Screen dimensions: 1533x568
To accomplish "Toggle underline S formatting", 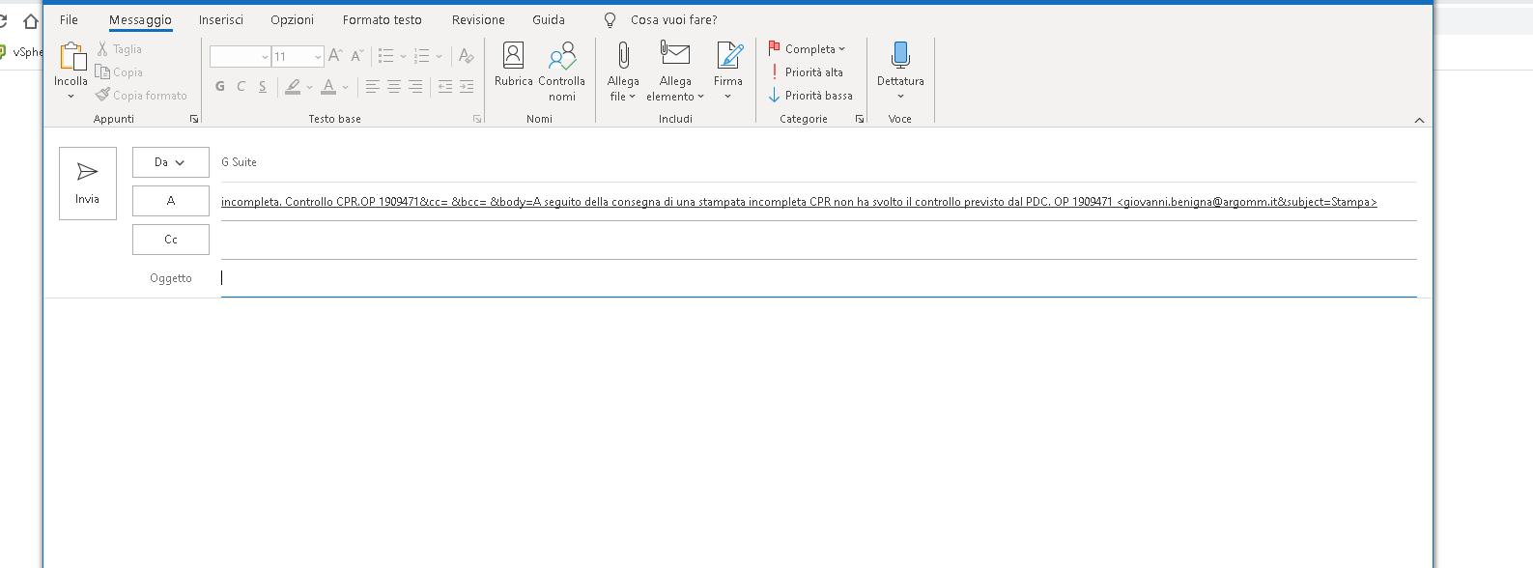I will point(262,86).
